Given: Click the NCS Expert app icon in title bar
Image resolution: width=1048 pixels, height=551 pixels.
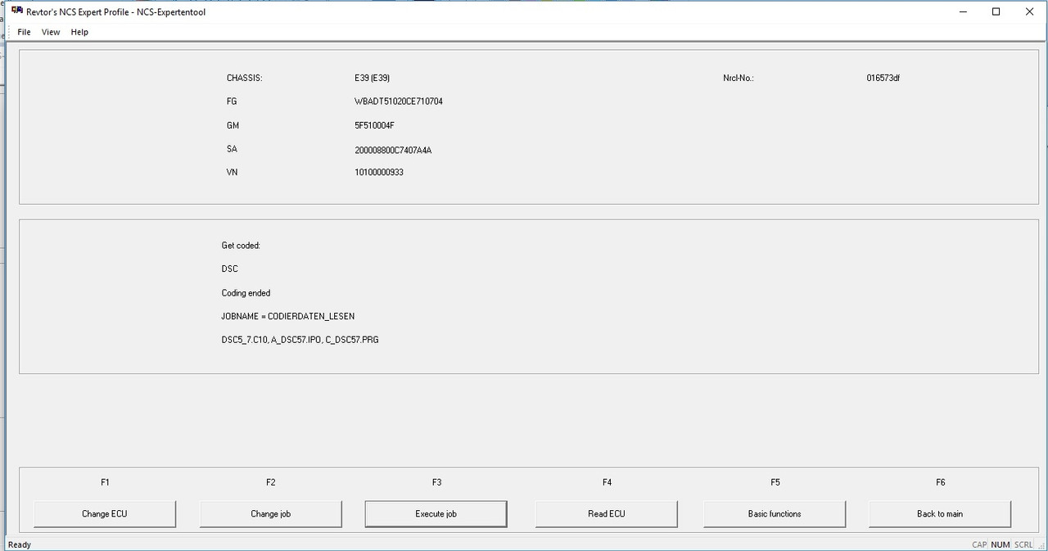Looking at the screenshot, I should (x=17, y=11).
